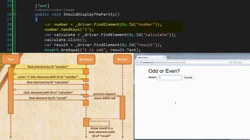250x140 pixels.
Task: Click the reload icon in the address bar
Action: click(231, 62)
